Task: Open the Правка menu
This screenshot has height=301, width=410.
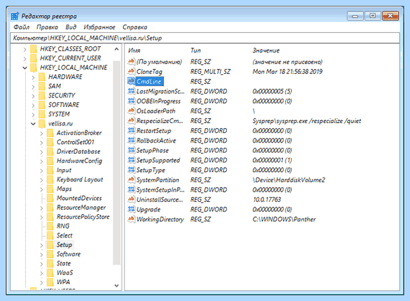Action: click(x=47, y=27)
